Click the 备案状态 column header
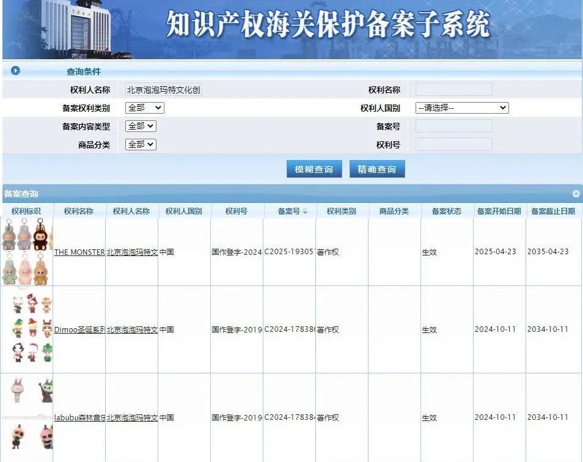583x462 pixels. point(447,211)
